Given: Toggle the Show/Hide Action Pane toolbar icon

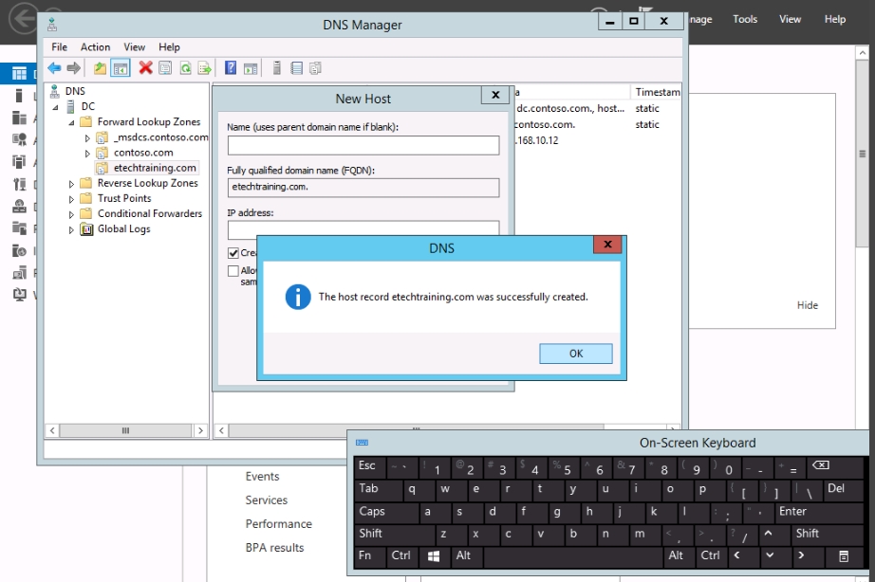Looking at the screenshot, I should [251, 68].
